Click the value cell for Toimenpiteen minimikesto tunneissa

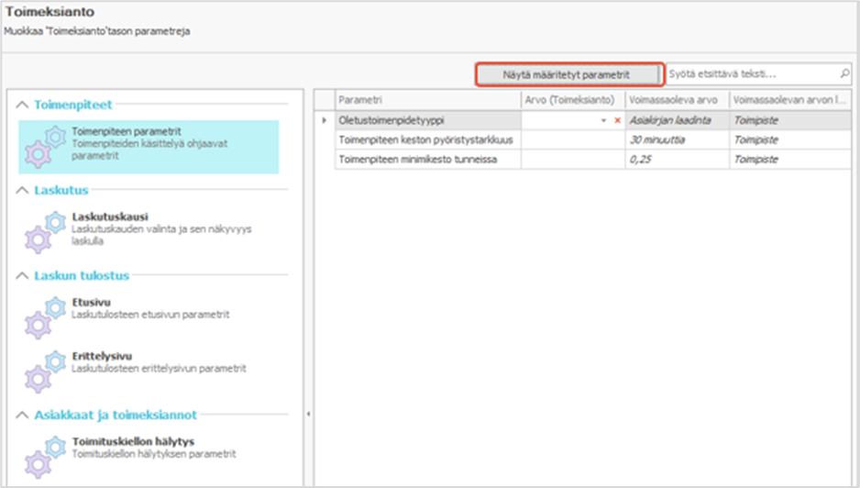click(x=573, y=160)
